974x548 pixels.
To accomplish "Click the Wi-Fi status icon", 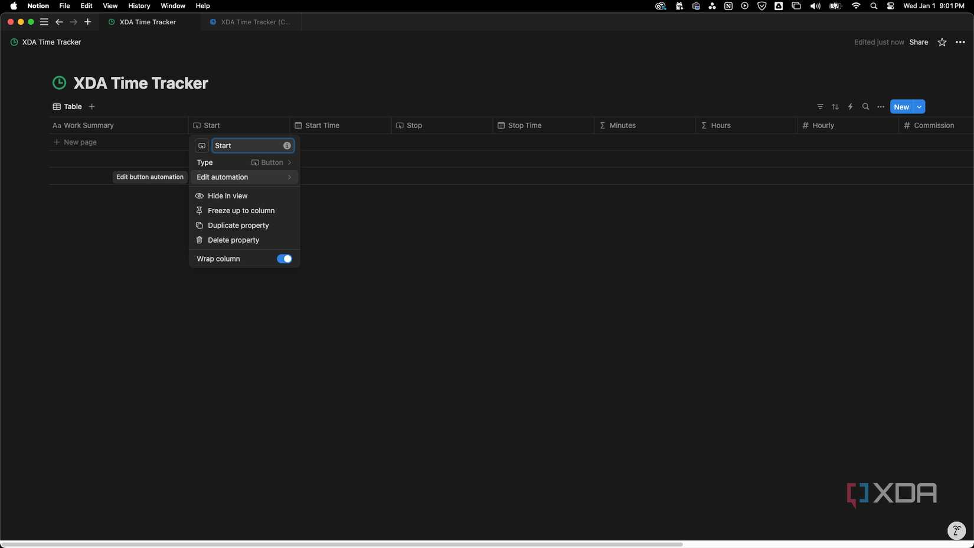I will 856,6.
